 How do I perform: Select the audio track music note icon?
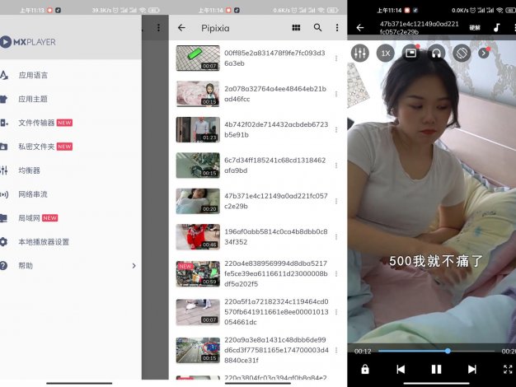pos(496,28)
